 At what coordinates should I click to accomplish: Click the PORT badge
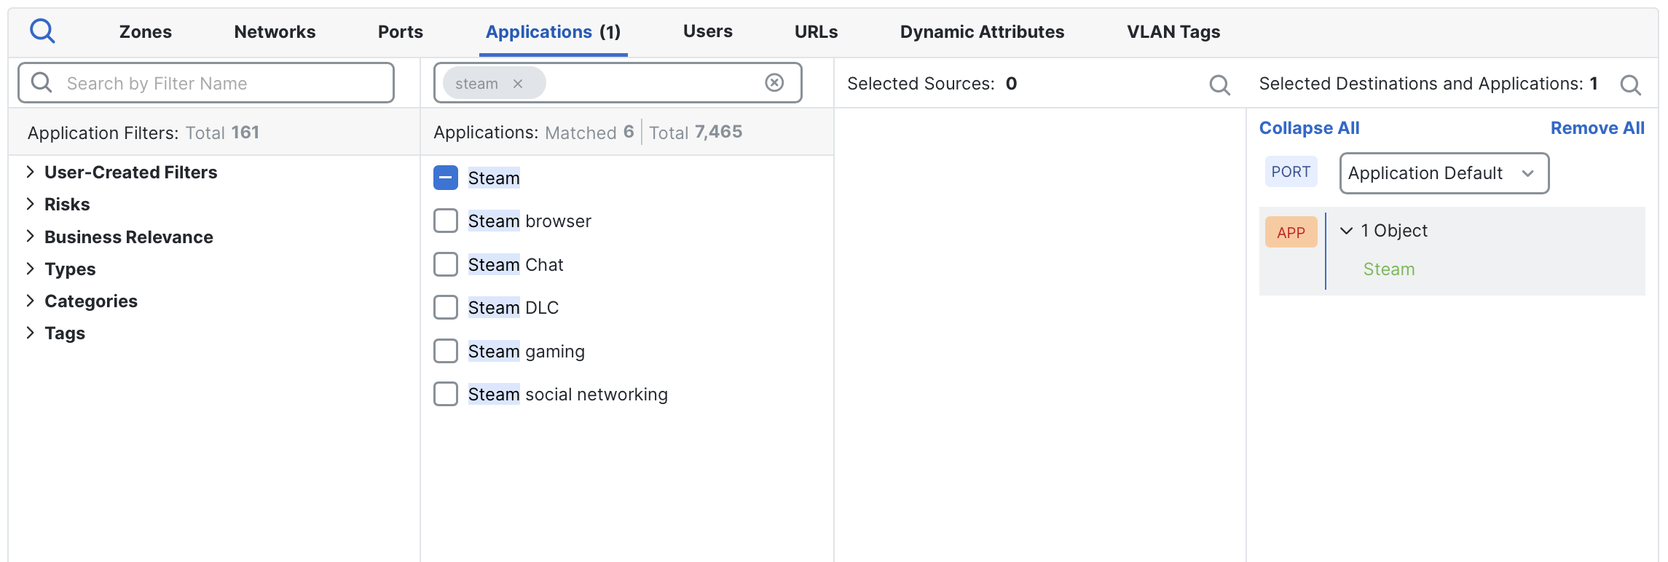1291,172
